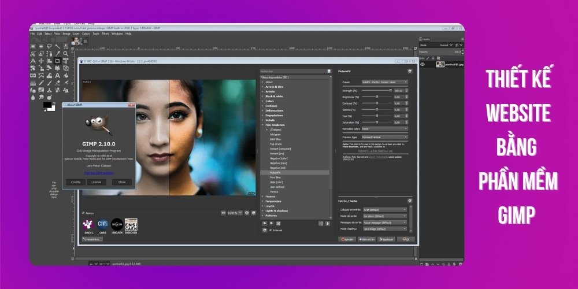Select the Move tool
Screen dimensions: 578x289
coord(41,61)
